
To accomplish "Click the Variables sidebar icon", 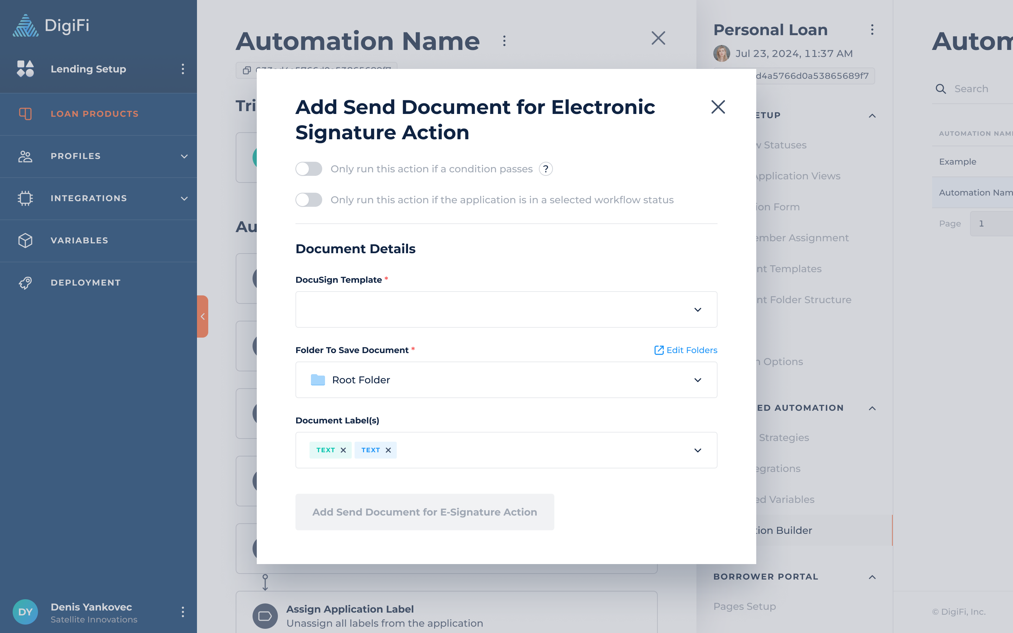I will 25,240.
